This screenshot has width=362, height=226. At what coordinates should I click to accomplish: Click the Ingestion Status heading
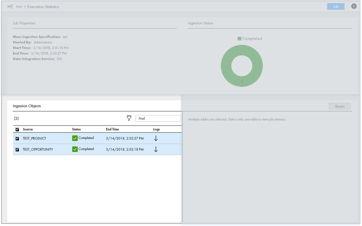(x=200, y=23)
